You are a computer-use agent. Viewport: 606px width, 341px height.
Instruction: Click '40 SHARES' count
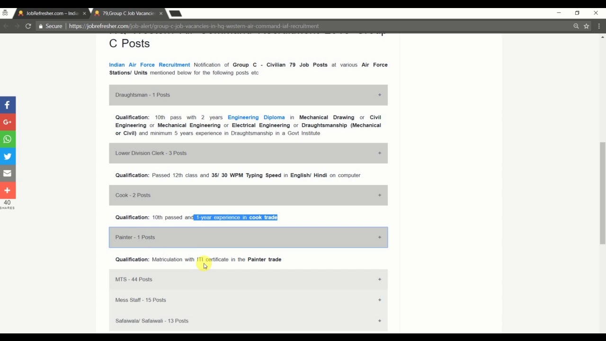(7, 205)
